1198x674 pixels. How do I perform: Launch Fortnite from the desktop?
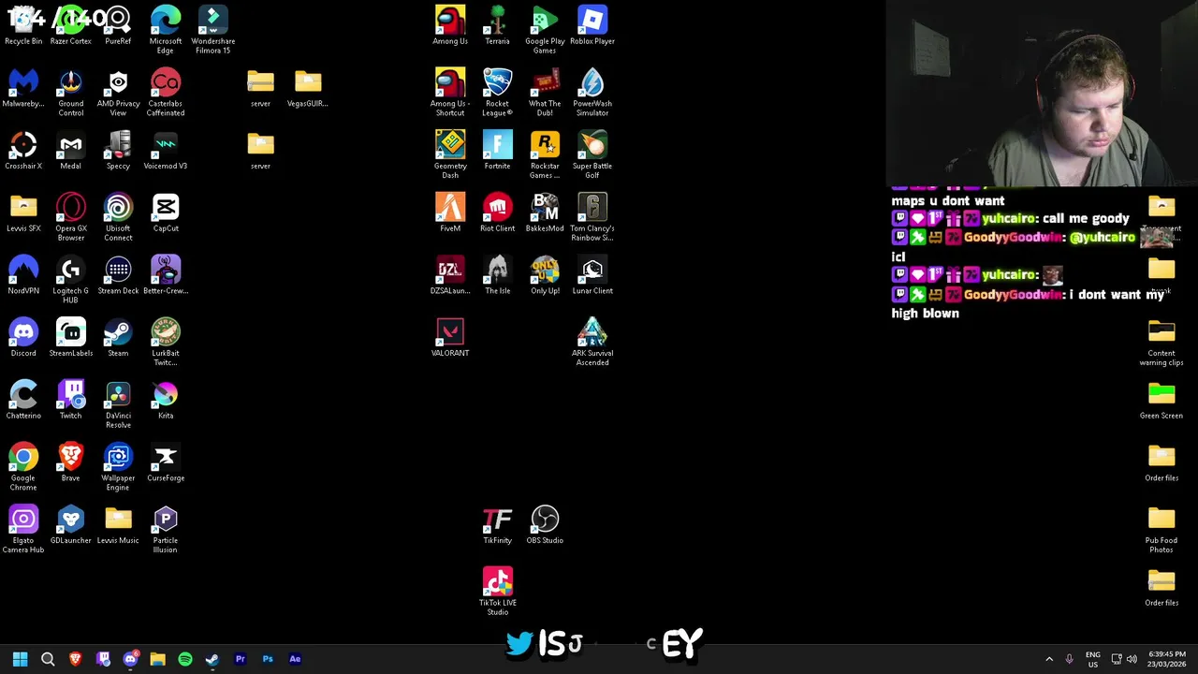pos(497,152)
